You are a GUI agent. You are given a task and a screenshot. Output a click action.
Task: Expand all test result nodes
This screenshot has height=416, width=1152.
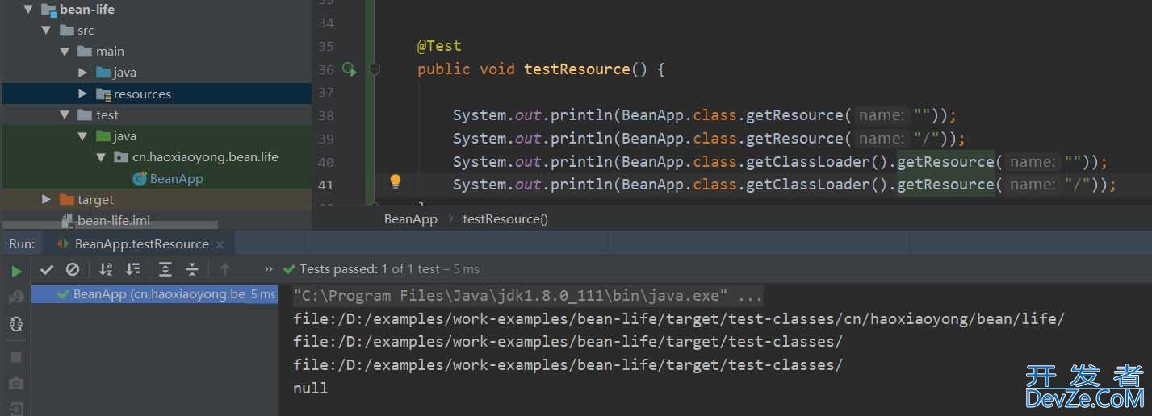coord(165,269)
